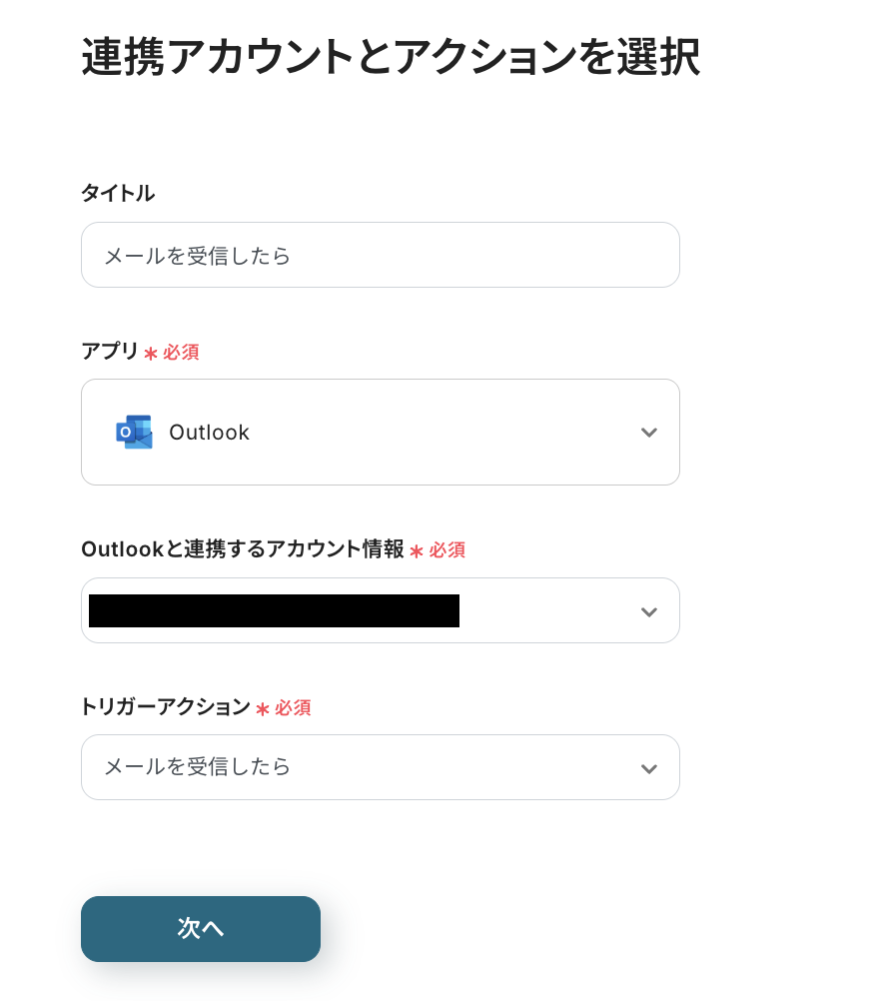Expand the アプリ dropdown chevron

(649, 433)
